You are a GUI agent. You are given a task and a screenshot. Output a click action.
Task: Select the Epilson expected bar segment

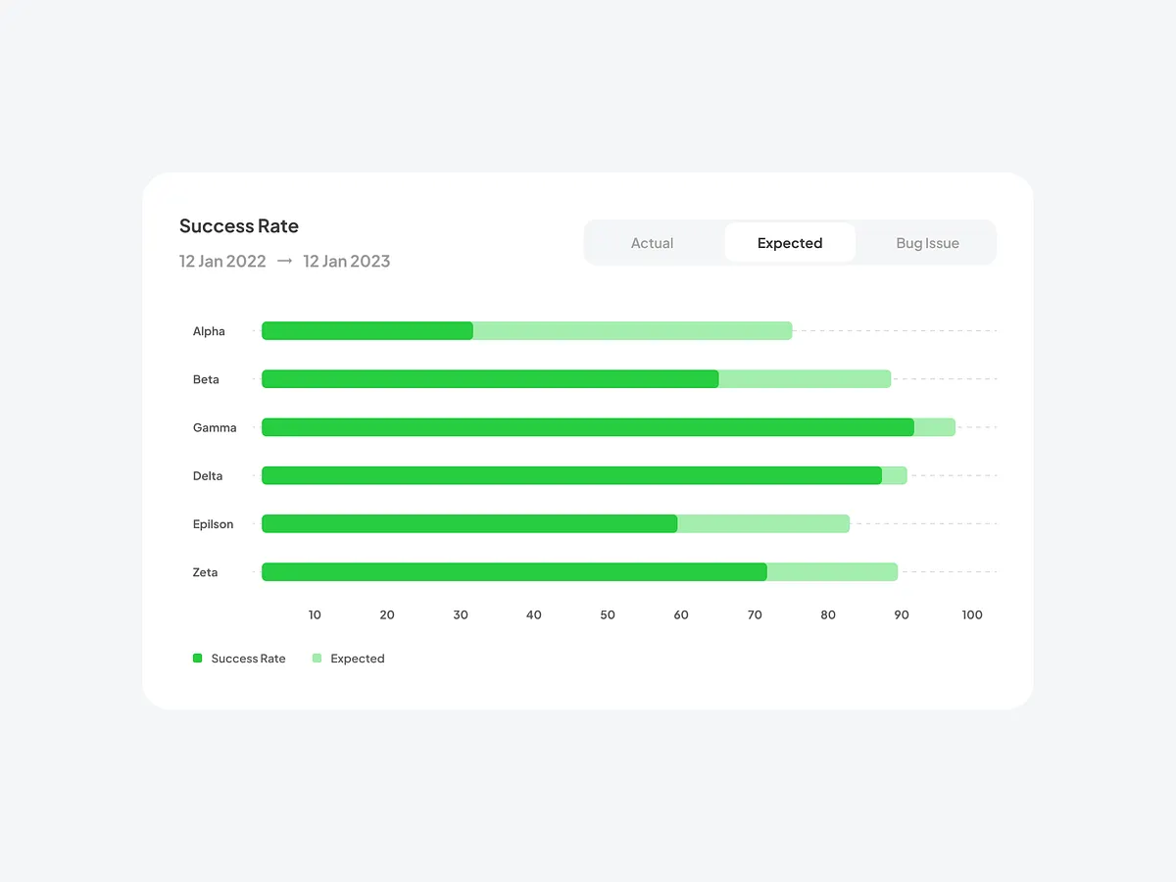click(764, 523)
